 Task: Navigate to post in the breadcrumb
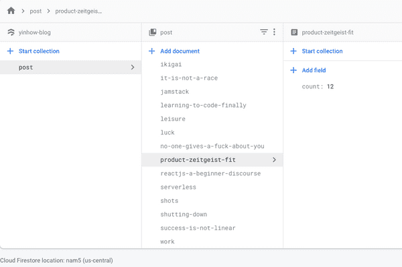pos(36,11)
